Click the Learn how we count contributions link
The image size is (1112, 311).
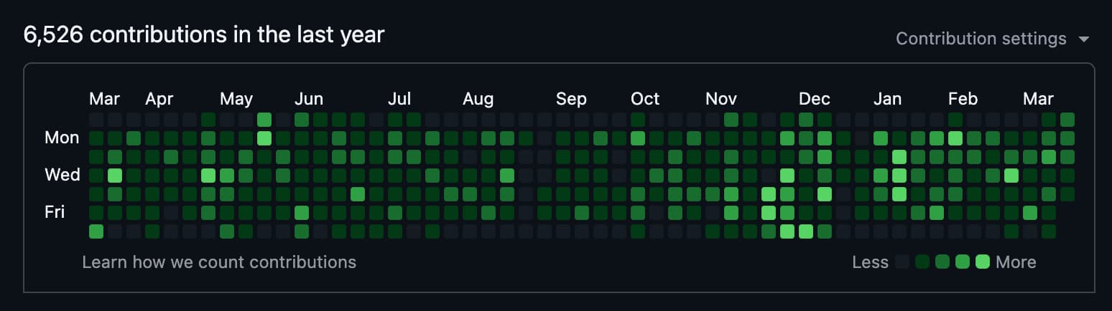point(219,262)
